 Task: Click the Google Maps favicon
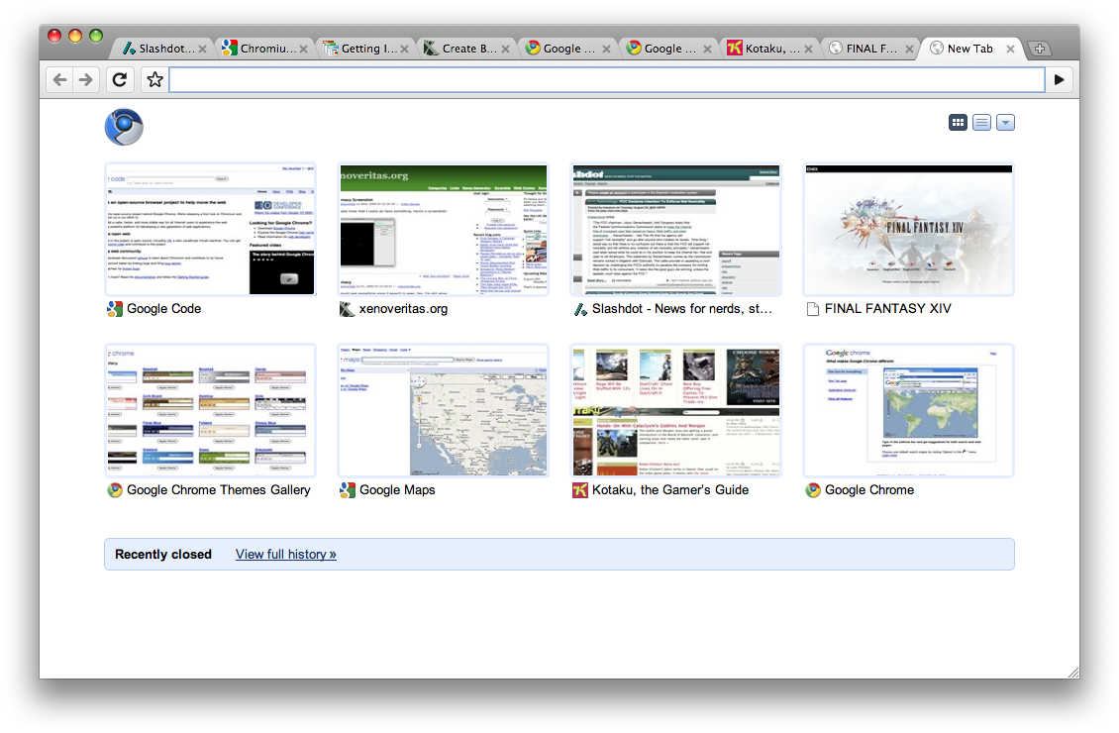point(347,490)
